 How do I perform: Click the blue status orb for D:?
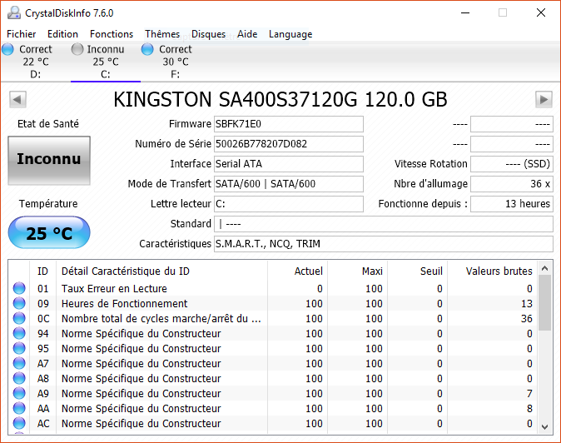click(7, 49)
